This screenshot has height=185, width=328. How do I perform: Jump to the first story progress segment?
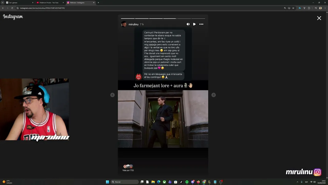pos(128,18)
